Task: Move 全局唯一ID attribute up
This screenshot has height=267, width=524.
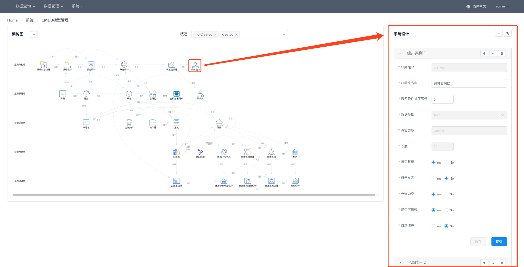Action: 484,263
